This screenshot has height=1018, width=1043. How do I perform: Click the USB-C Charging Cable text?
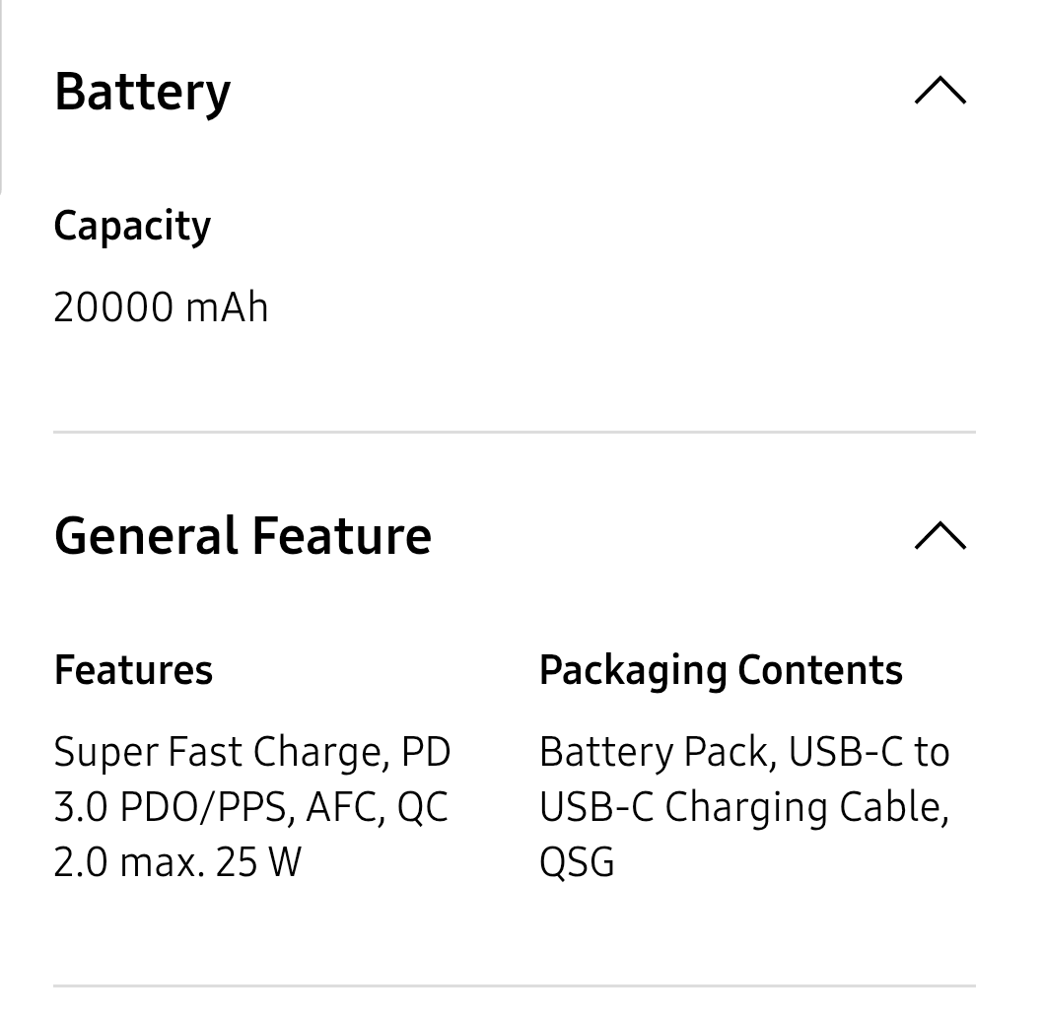click(742, 806)
